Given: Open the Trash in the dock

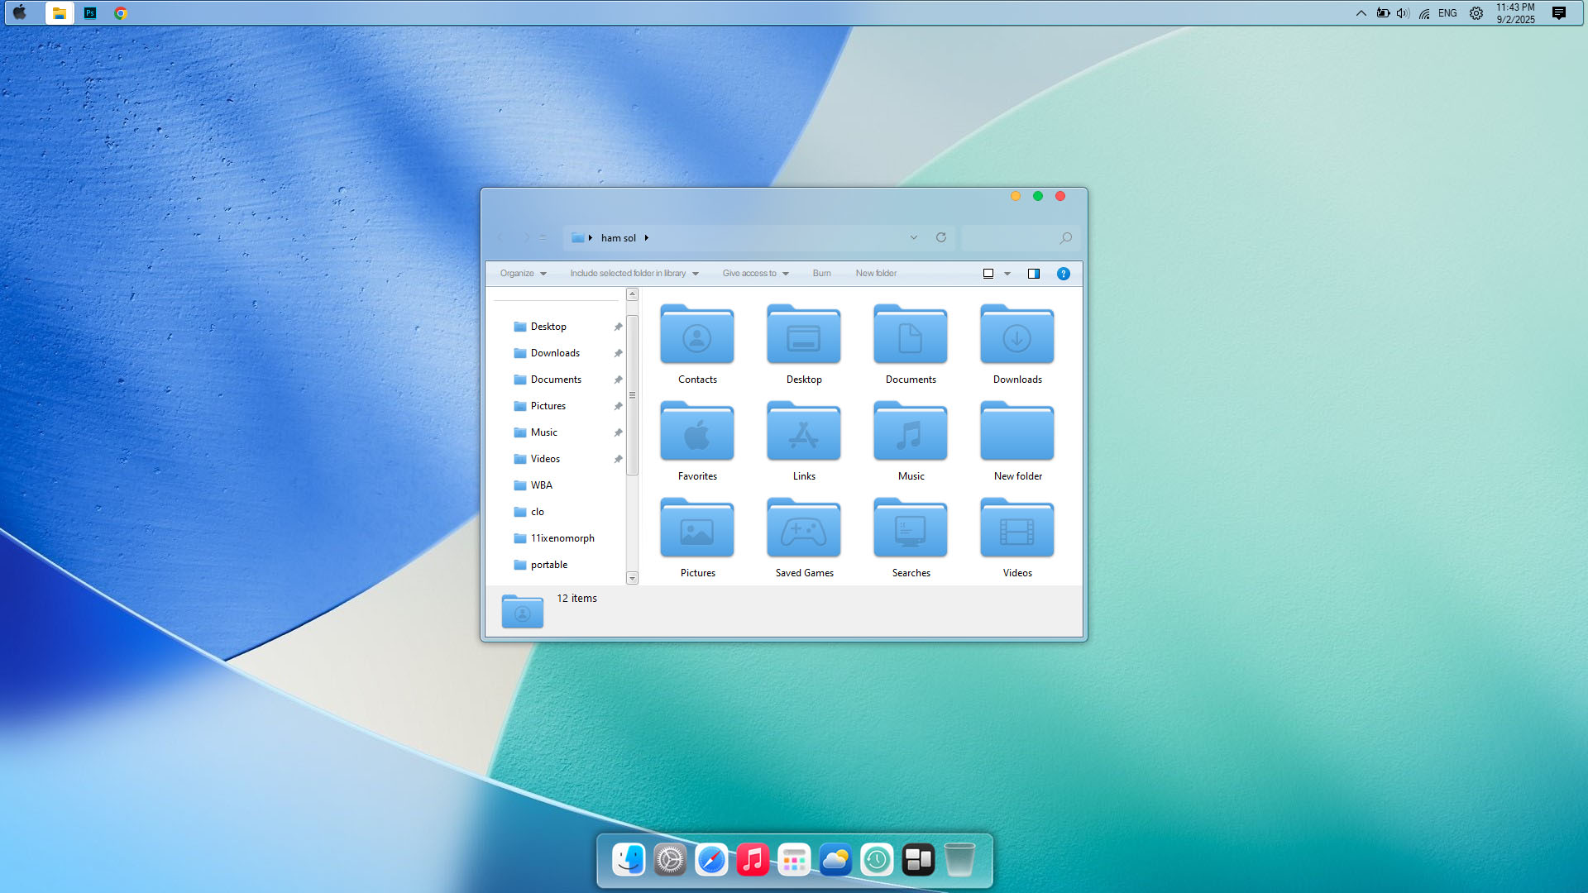Looking at the screenshot, I should pyautogui.click(x=959, y=860).
